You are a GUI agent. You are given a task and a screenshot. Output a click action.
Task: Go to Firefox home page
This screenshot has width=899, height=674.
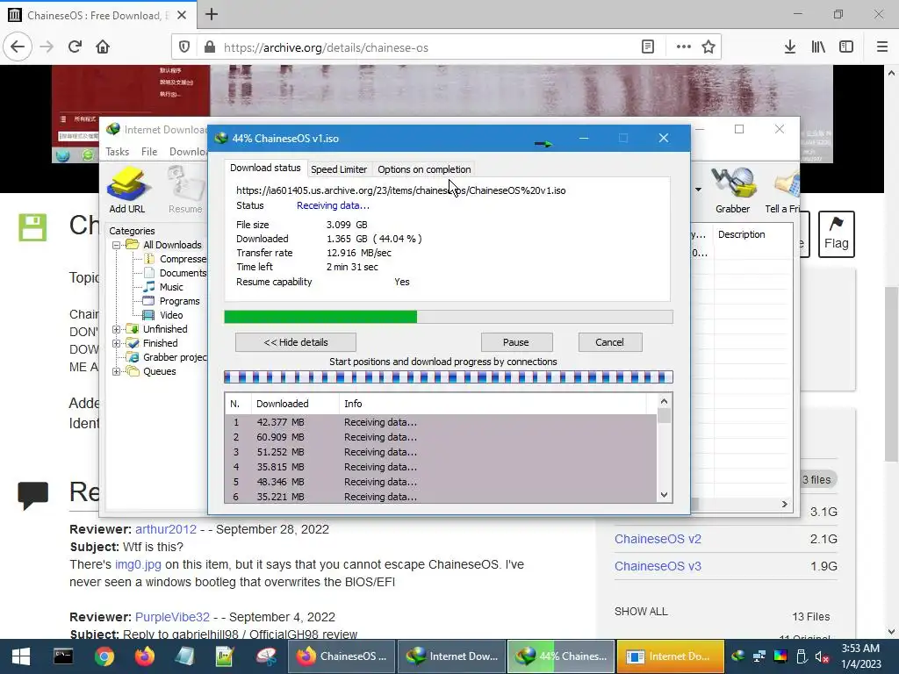103,47
